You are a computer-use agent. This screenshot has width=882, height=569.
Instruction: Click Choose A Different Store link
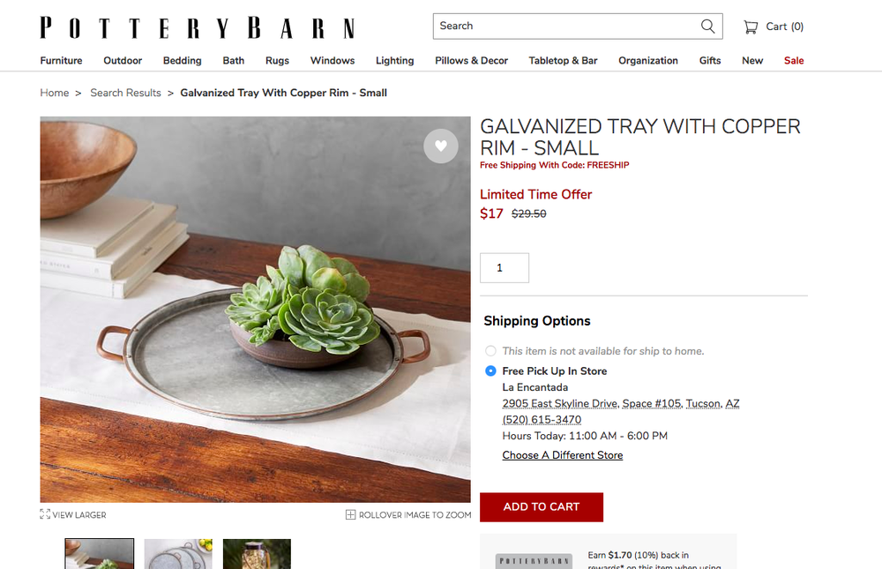click(563, 455)
